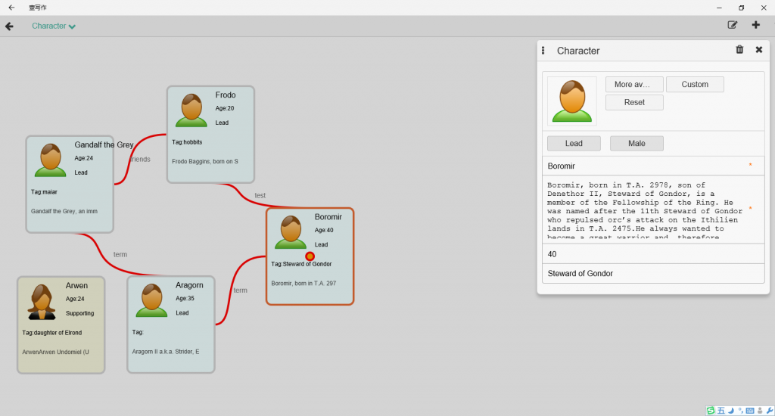Click the More avatars button
Screen dimensions: 775x416
(634, 85)
